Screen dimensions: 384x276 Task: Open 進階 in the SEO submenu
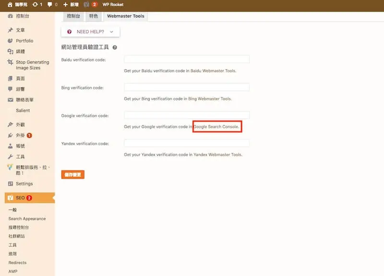[12, 254]
